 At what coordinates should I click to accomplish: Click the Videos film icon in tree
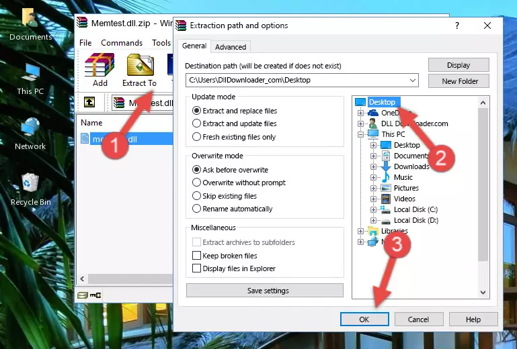click(x=386, y=199)
